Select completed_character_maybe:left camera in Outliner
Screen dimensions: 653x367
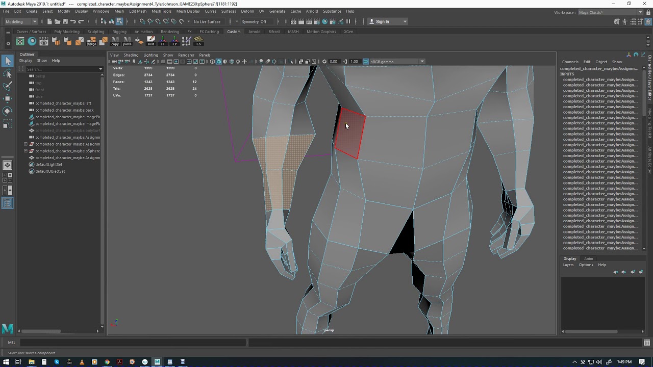point(63,103)
